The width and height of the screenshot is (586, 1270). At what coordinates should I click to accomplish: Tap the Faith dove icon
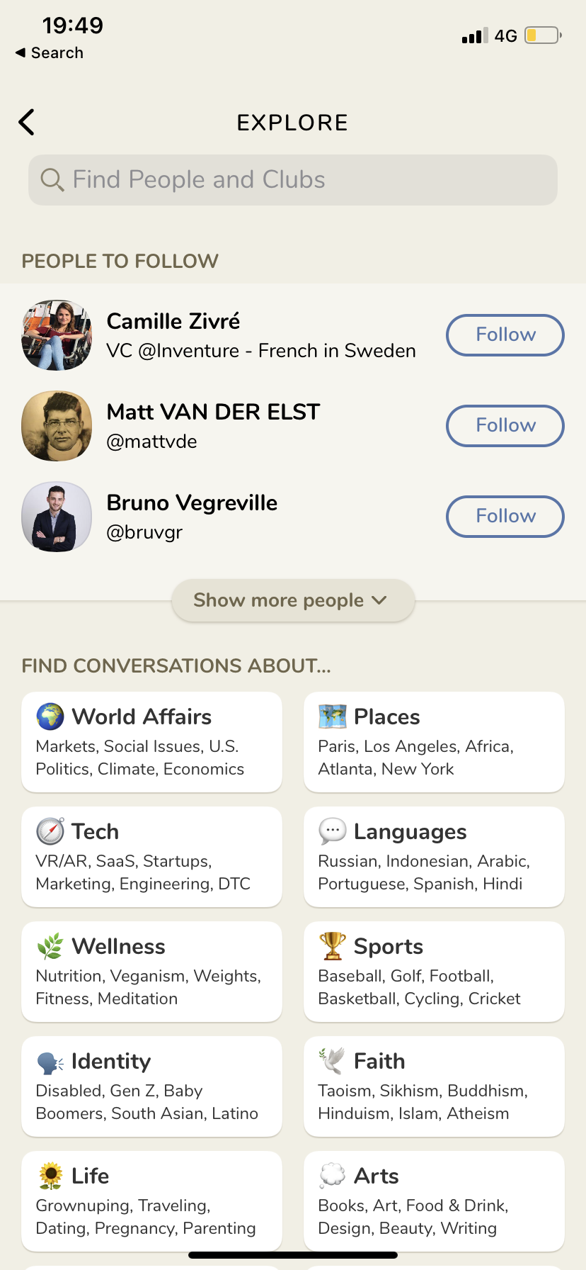pos(332,1061)
